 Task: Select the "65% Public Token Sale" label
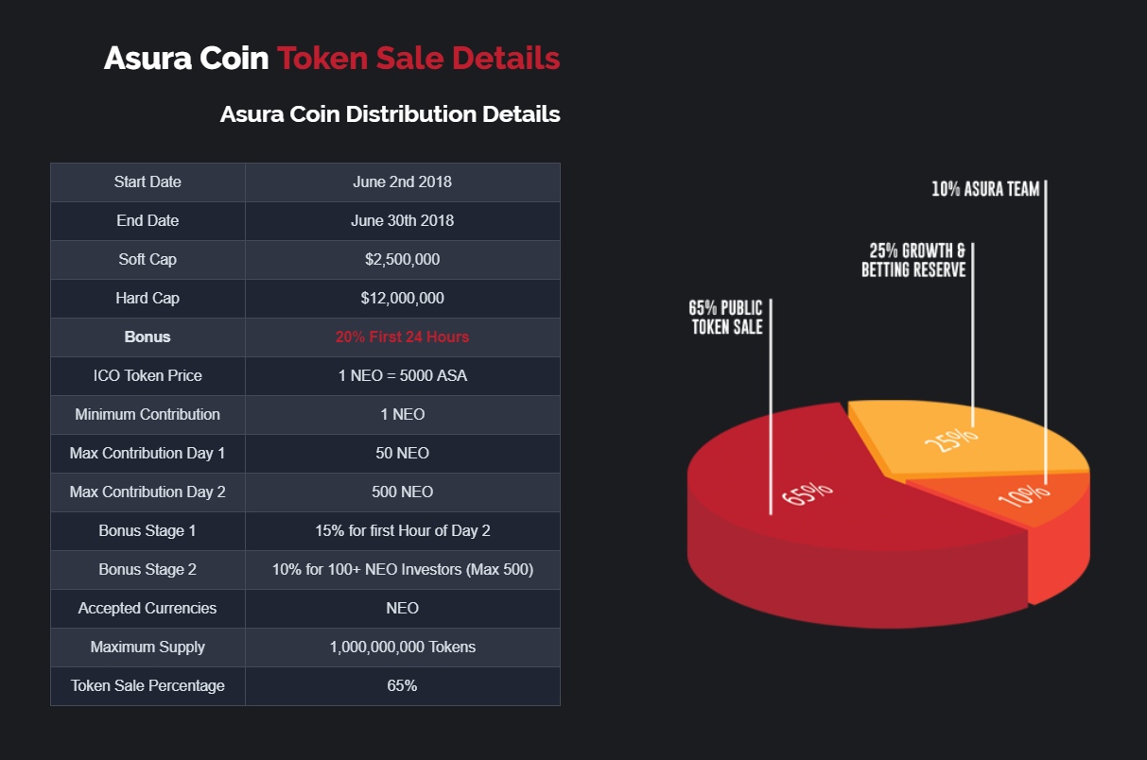tap(726, 318)
